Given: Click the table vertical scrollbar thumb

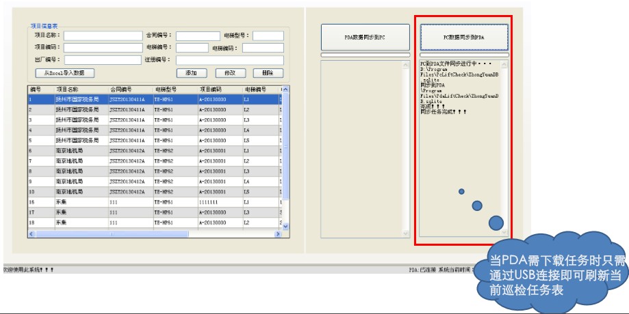Looking at the screenshot, I should click(x=285, y=146).
